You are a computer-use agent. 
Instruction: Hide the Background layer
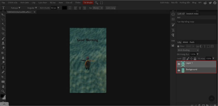coord(179,70)
